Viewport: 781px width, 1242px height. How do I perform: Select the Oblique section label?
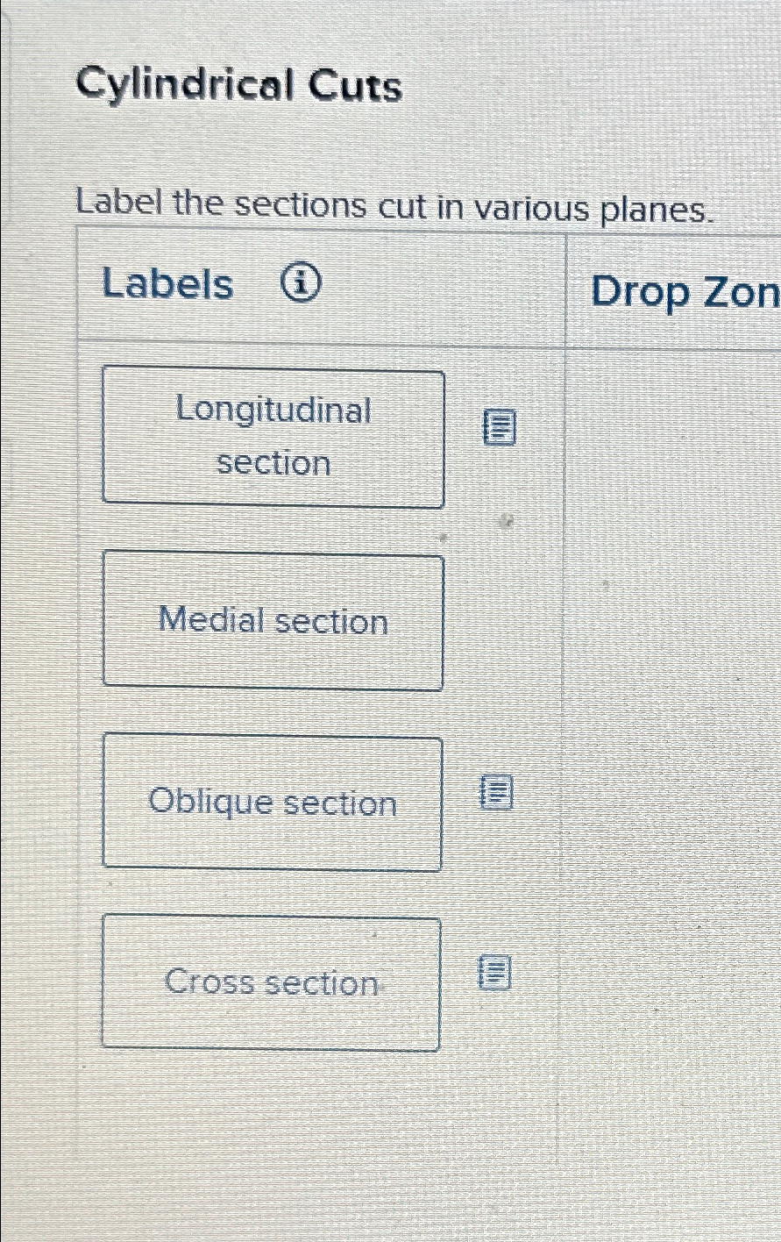(x=273, y=803)
